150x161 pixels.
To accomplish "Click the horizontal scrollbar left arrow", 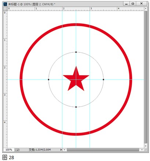I will coord(65,150).
